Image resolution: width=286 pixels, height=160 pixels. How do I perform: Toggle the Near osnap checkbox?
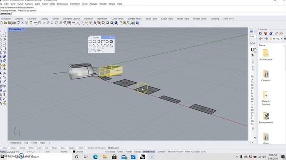pos(9,148)
